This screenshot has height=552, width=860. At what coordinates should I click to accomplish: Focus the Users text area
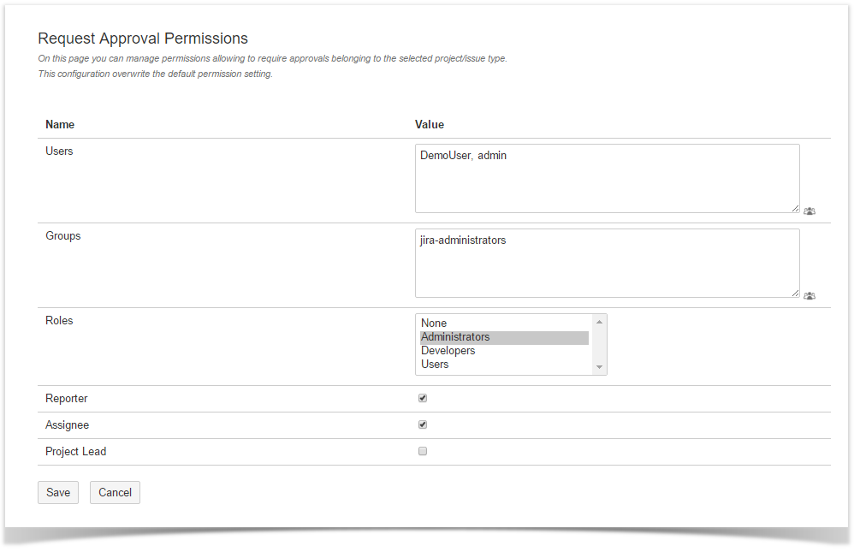tap(607, 178)
